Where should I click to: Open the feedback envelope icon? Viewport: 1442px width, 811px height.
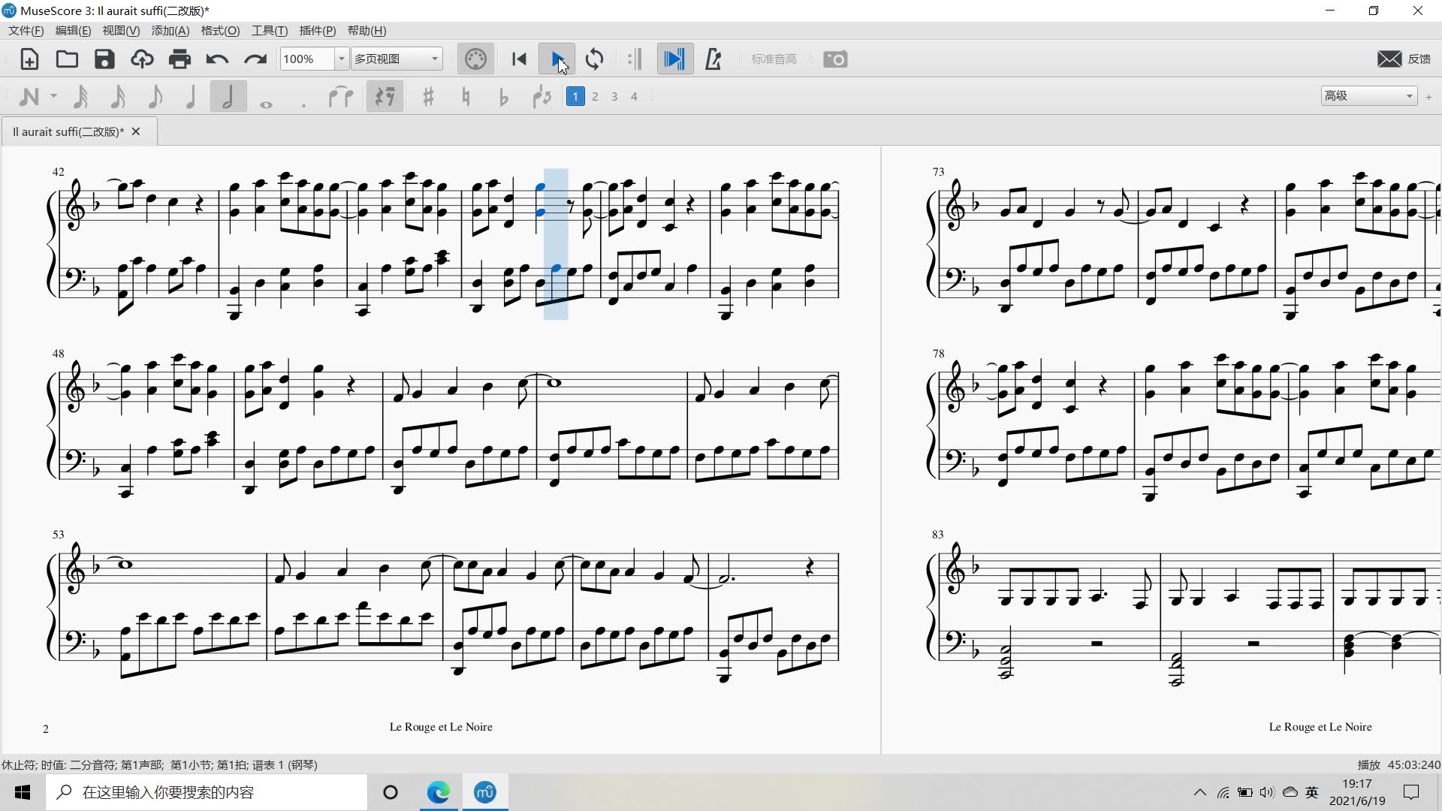tap(1389, 59)
